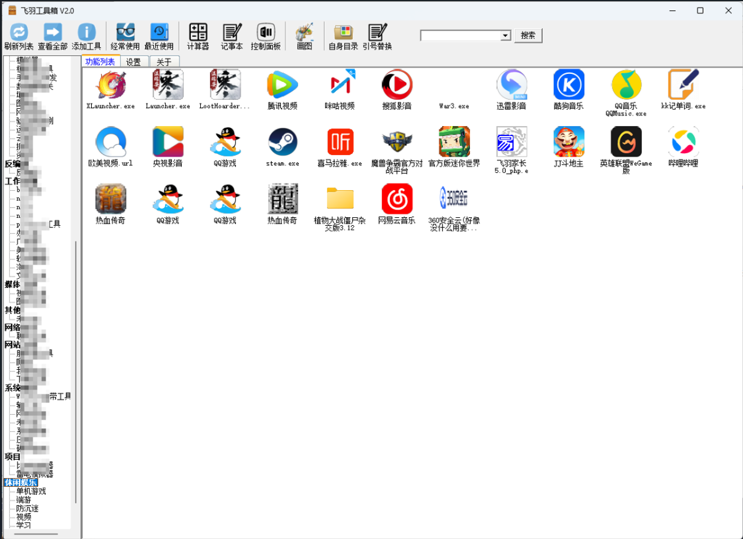Open the steam.exe shortcut icon
Viewport: 743px width, 539px height.
[x=283, y=142]
